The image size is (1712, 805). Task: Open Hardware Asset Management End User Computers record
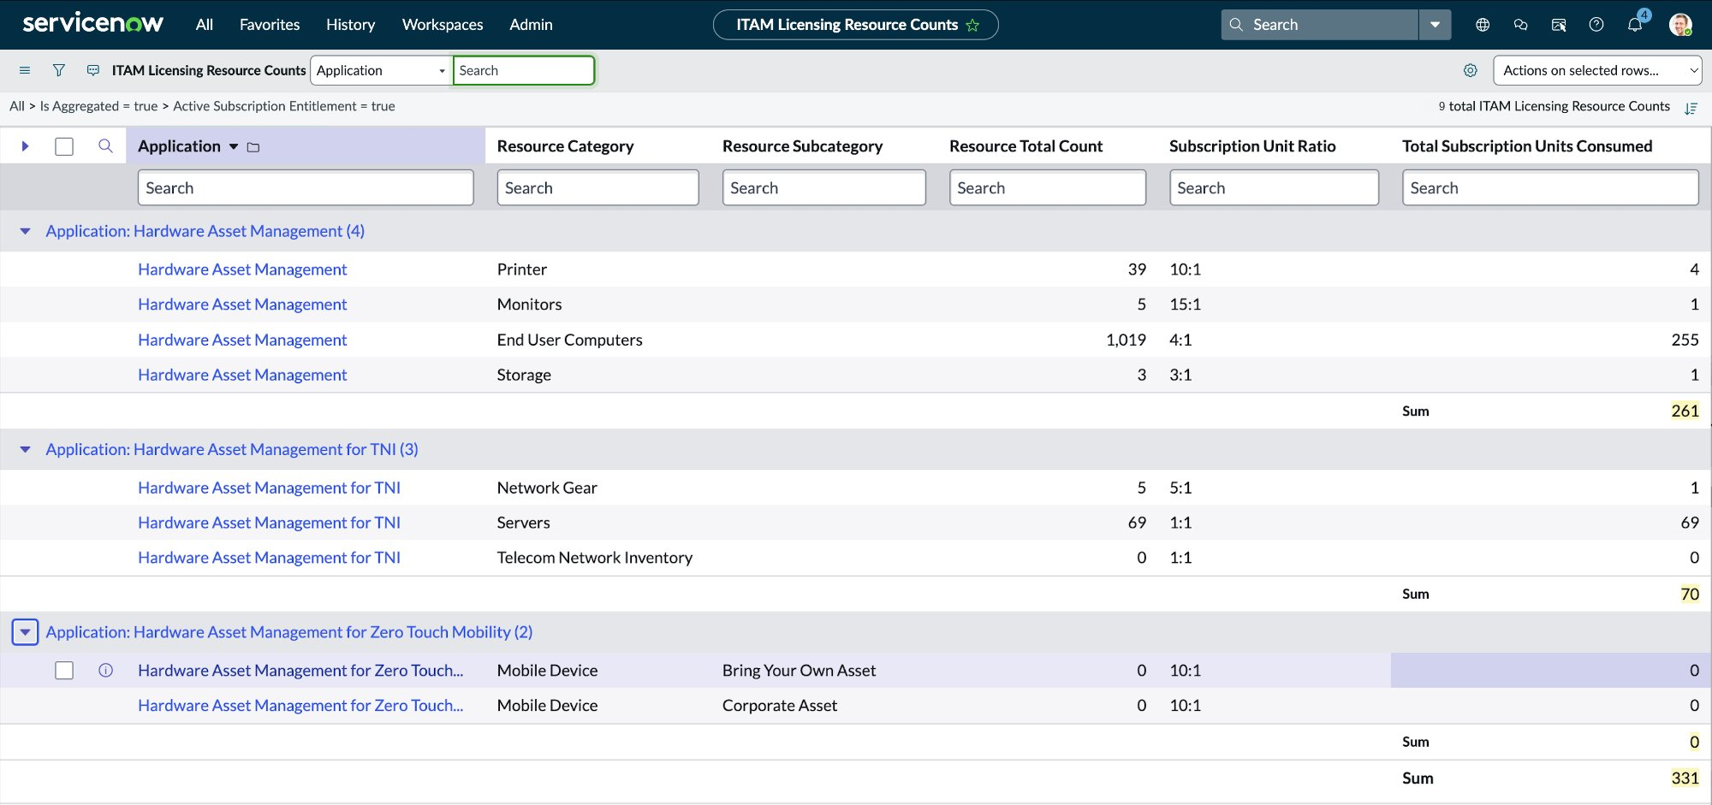pyautogui.click(x=242, y=340)
